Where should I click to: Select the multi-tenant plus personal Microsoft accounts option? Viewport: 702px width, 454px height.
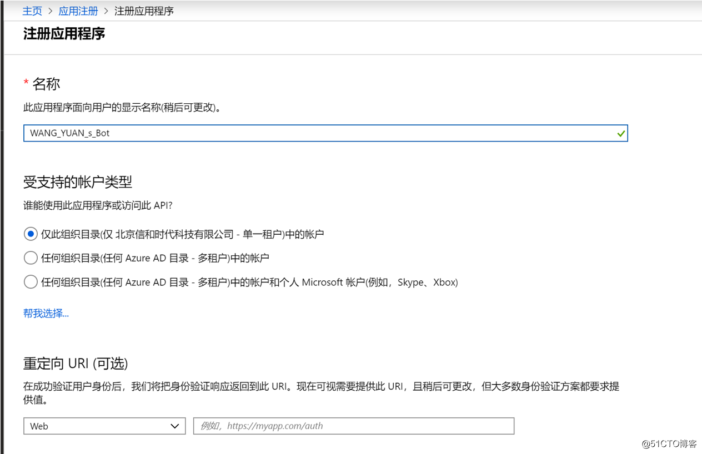[31, 282]
